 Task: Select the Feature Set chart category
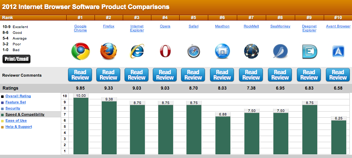pos(16,102)
